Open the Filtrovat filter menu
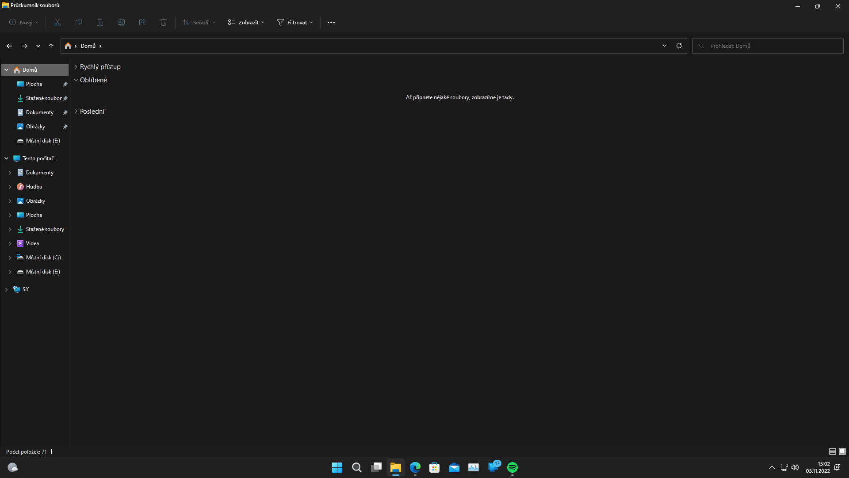Viewport: 849px width, 478px height. (295, 23)
